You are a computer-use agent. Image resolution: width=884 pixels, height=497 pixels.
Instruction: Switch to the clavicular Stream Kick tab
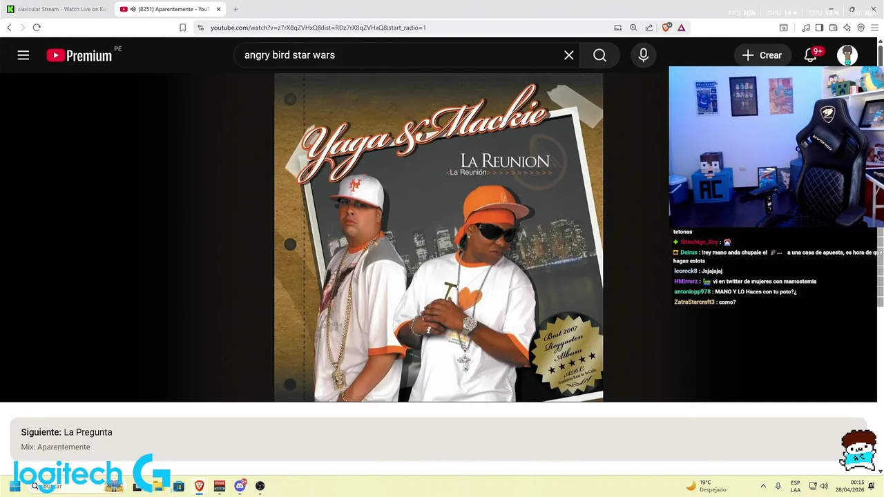point(57,9)
